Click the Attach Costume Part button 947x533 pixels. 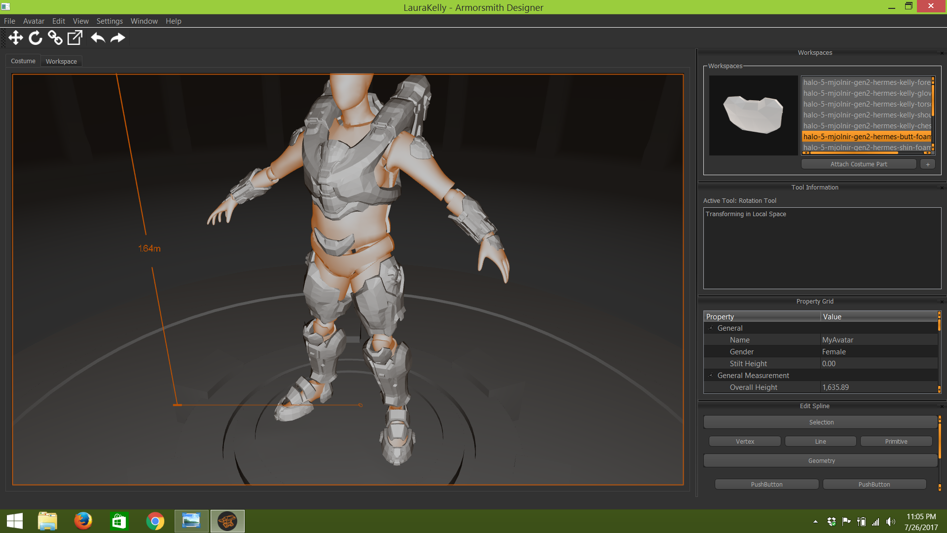pyautogui.click(x=858, y=164)
